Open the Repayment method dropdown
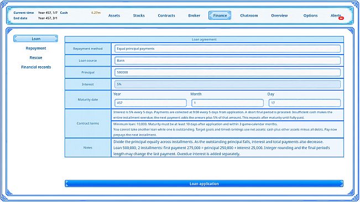The image size is (360, 202). pos(227,49)
